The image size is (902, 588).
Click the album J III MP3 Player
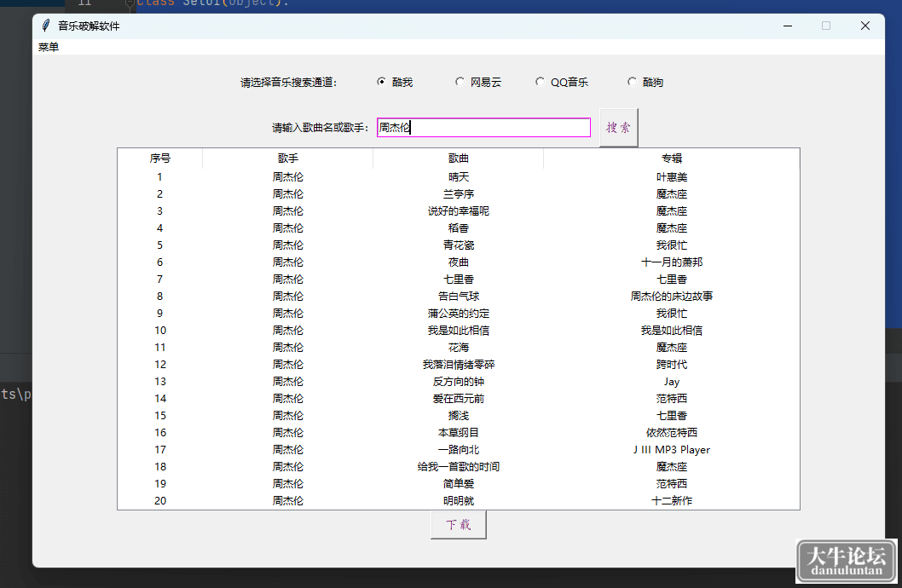tap(671, 449)
